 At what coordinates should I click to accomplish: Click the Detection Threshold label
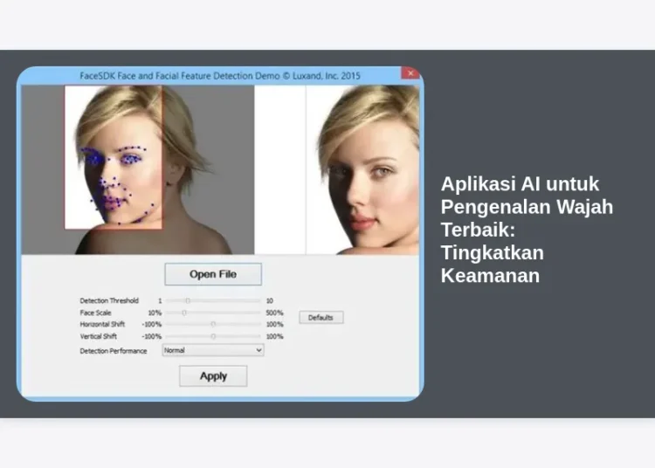109,300
